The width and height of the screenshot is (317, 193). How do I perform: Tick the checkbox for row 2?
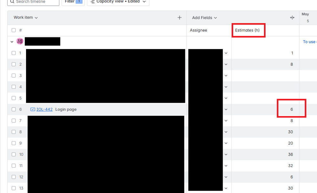click(x=14, y=64)
